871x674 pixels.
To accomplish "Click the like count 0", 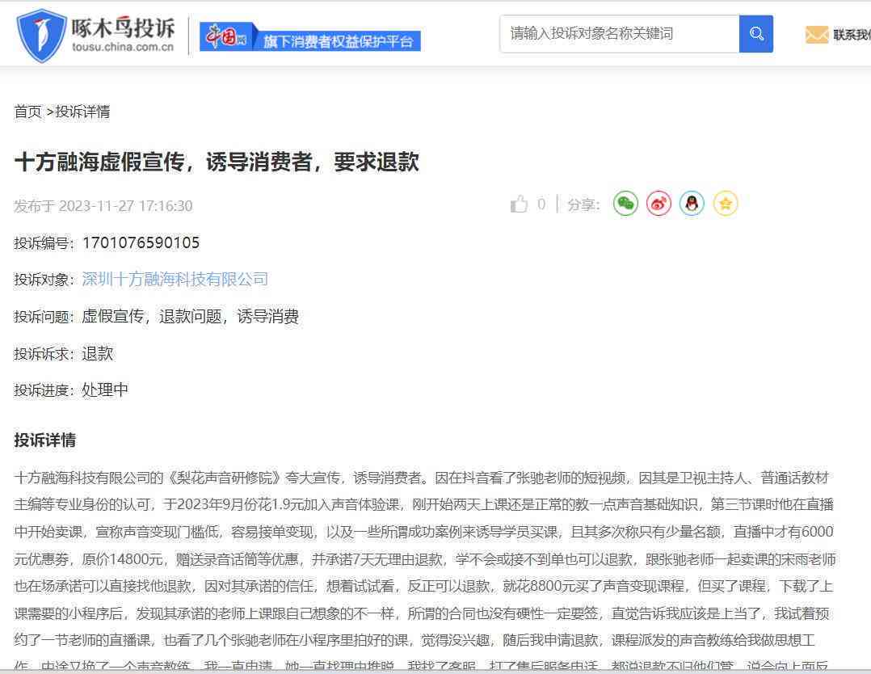I will click(x=541, y=204).
